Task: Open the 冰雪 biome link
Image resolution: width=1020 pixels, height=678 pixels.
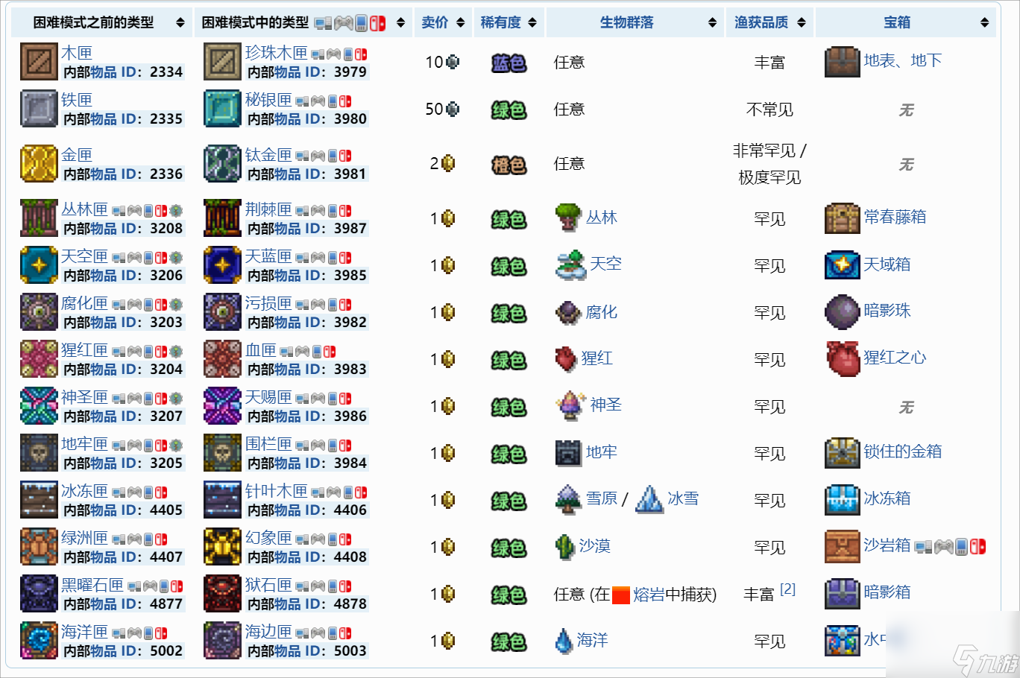Action: pyautogui.click(x=683, y=498)
